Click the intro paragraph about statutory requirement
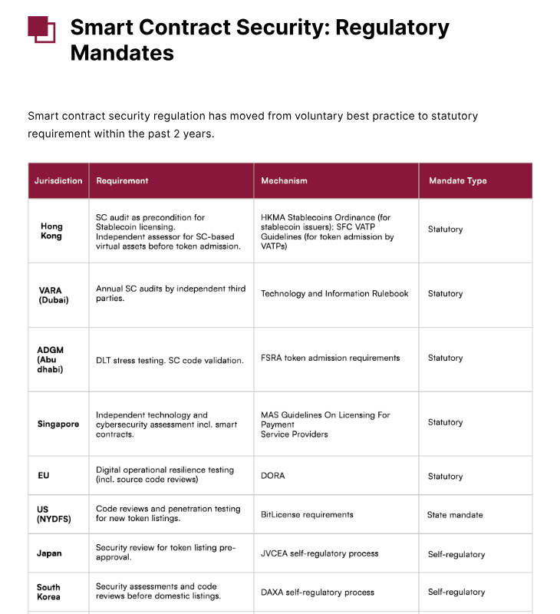 252,124
